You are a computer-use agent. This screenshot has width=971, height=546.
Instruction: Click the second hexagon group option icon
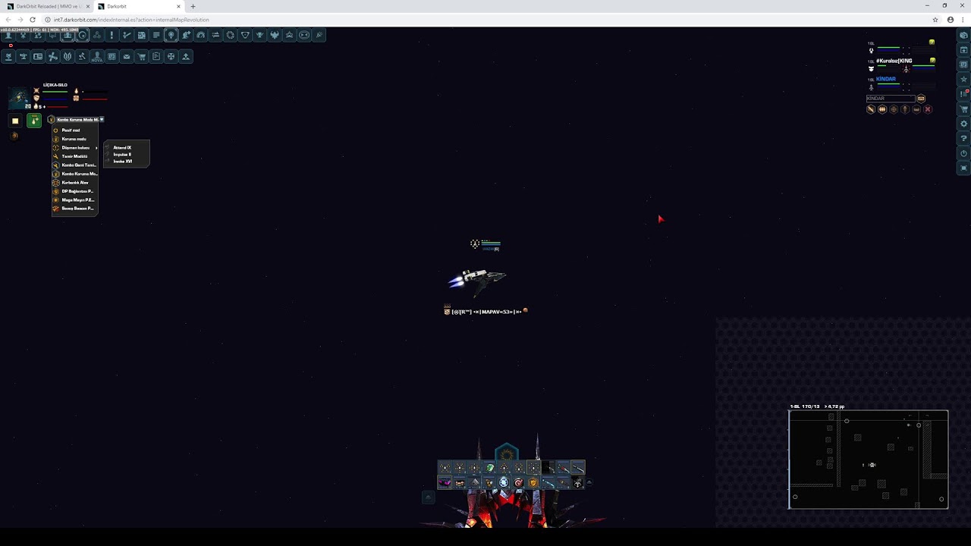click(x=882, y=109)
